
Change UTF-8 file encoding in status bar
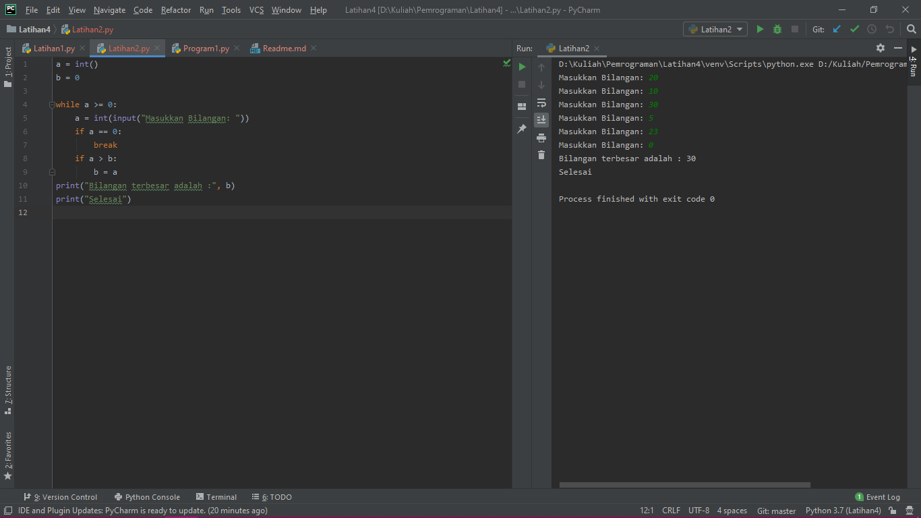[x=699, y=511]
